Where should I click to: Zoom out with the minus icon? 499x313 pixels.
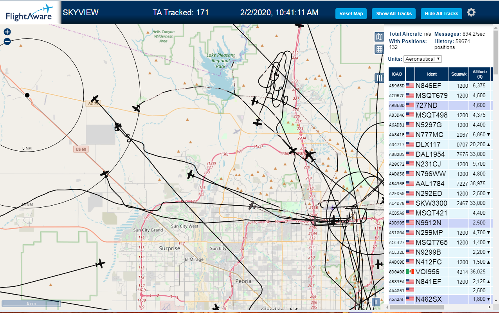click(x=7, y=42)
